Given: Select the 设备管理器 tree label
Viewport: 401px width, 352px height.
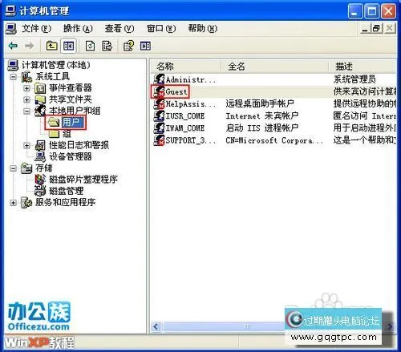Looking at the screenshot, I should point(71,156).
